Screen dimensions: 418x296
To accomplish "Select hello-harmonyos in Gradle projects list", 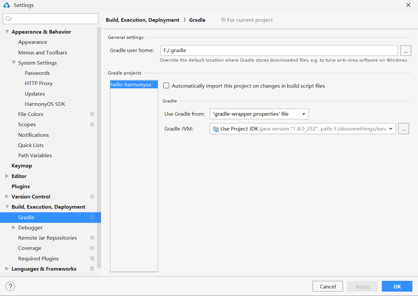I will [131, 85].
